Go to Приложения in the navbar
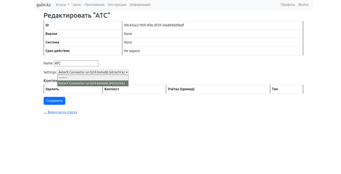The width and height of the screenshot is (341, 174). tap(94, 5)
